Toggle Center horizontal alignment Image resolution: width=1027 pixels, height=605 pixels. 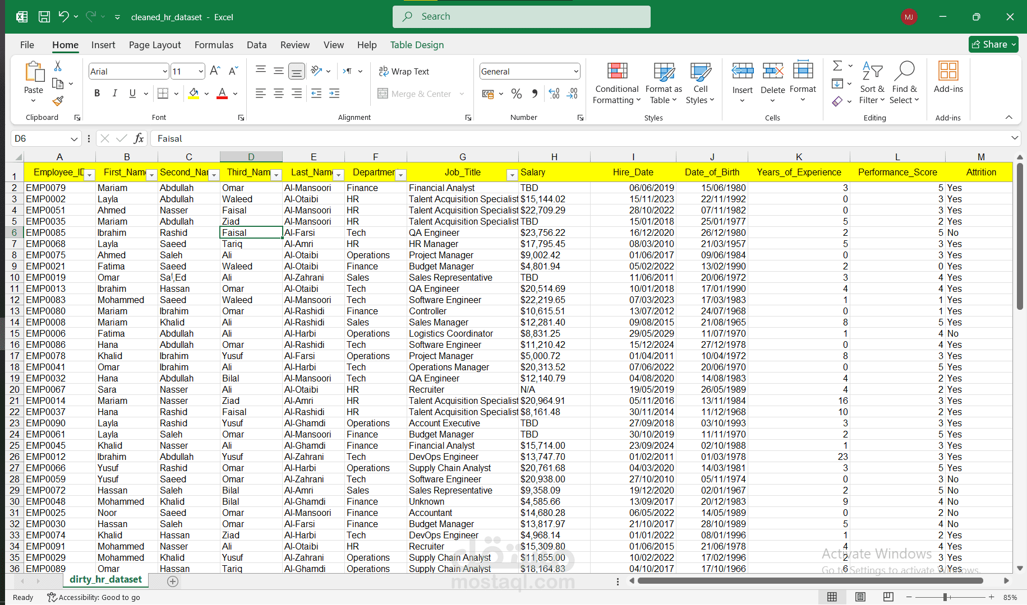pos(279,94)
